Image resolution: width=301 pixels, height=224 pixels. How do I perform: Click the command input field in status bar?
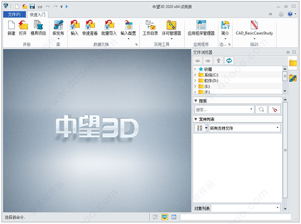coord(236,217)
